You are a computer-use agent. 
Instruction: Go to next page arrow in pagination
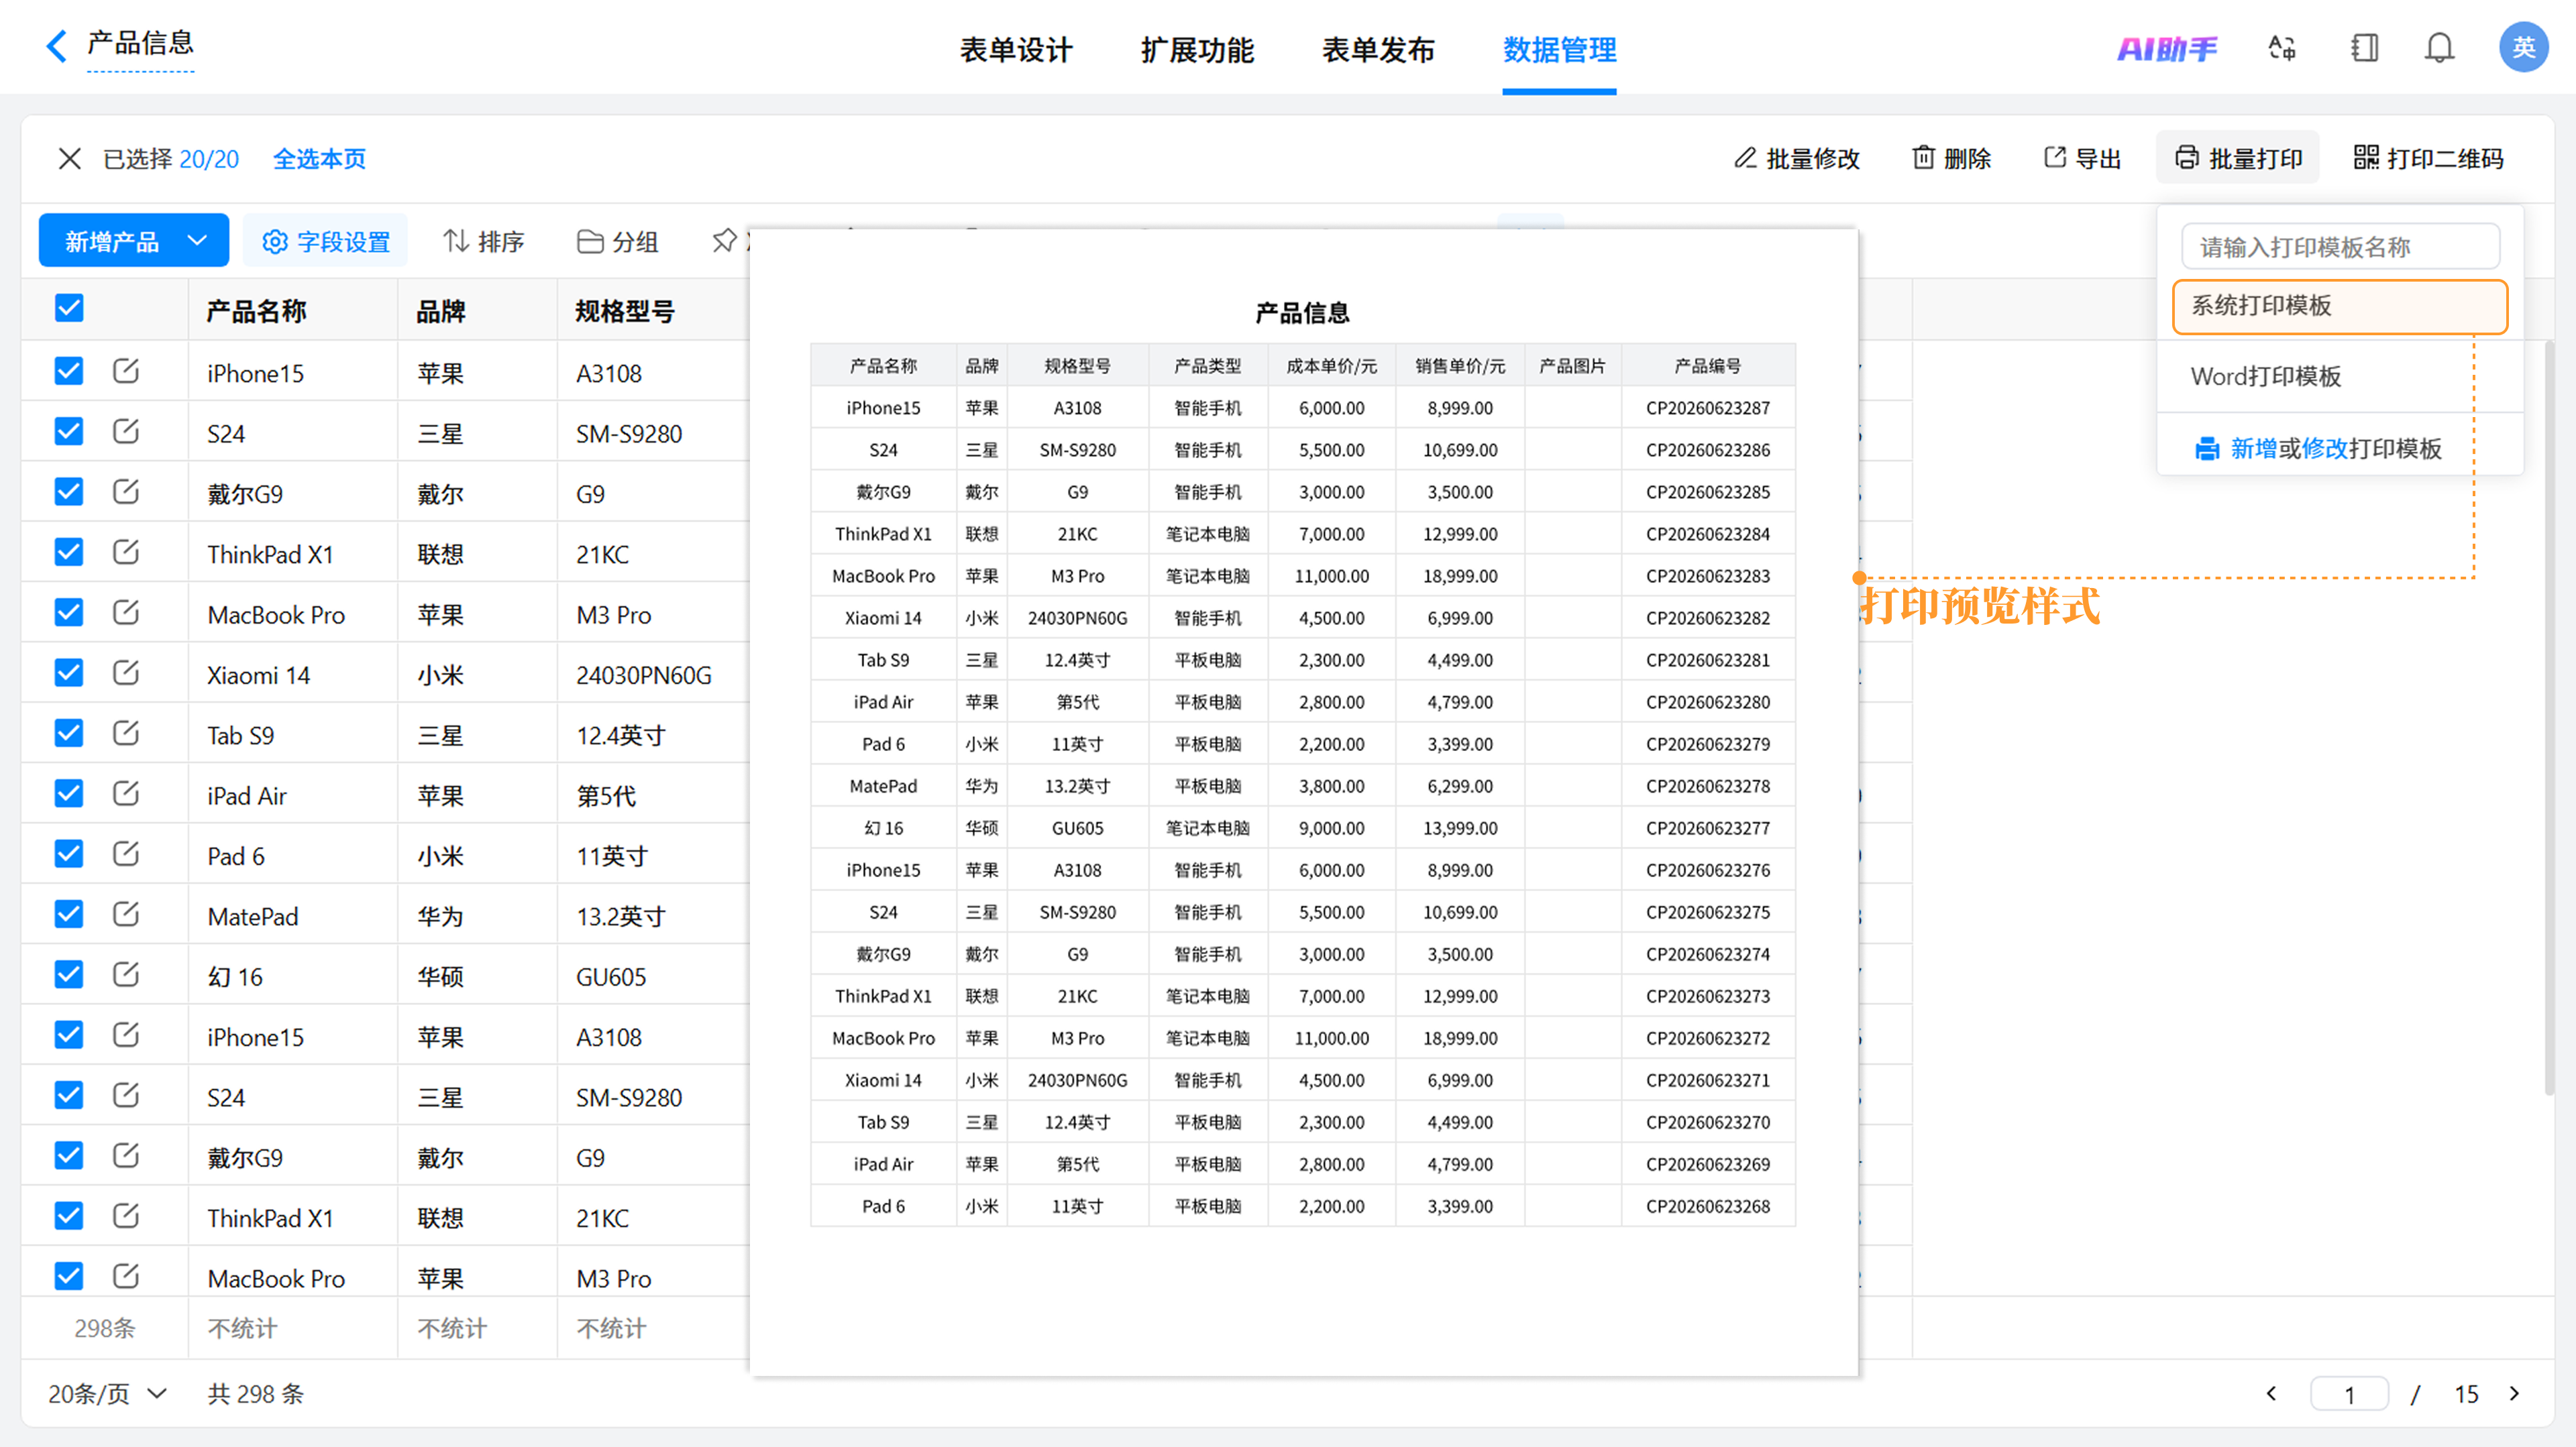coord(2514,1393)
